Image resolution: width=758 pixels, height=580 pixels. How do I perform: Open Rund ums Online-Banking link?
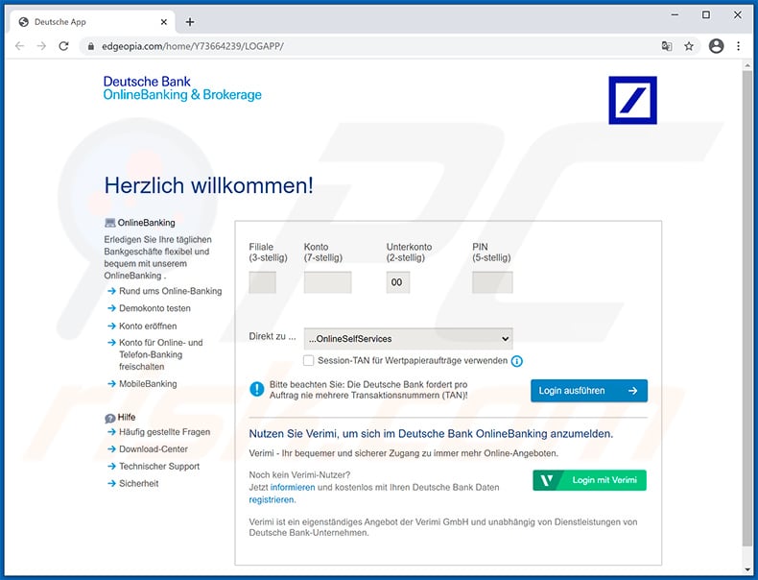coord(170,291)
